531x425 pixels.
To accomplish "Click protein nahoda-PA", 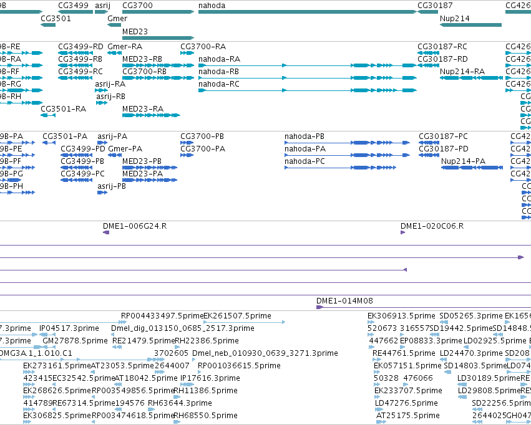I will pyautogui.click(x=347, y=155).
